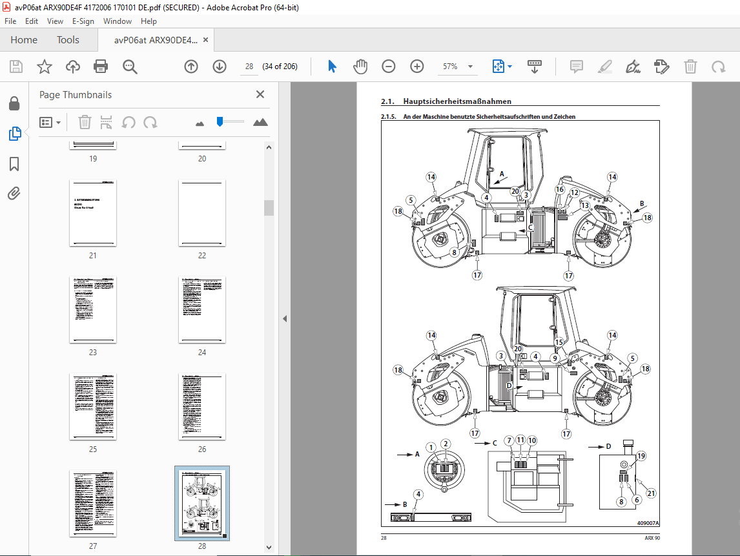This screenshot has height=556, width=740.
Task: Go to previous page arrow
Action: pos(191,67)
